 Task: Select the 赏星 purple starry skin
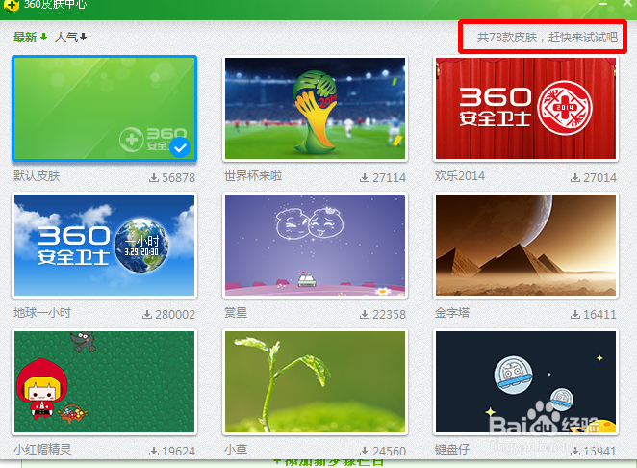(315, 246)
